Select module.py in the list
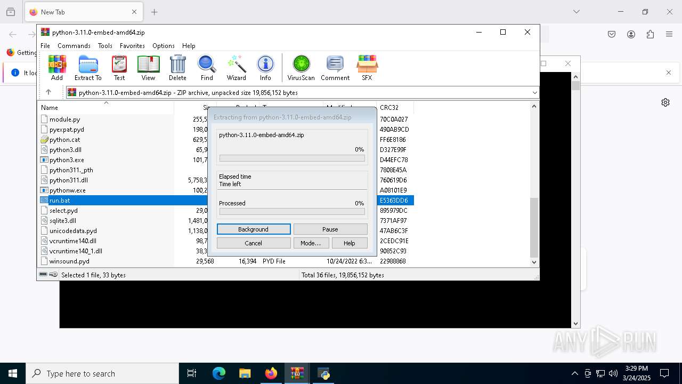This screenshot has width=682, height=384. coord(64,119)
